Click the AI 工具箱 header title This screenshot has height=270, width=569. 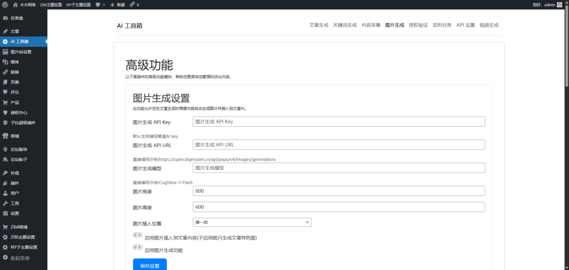point(129,26)
